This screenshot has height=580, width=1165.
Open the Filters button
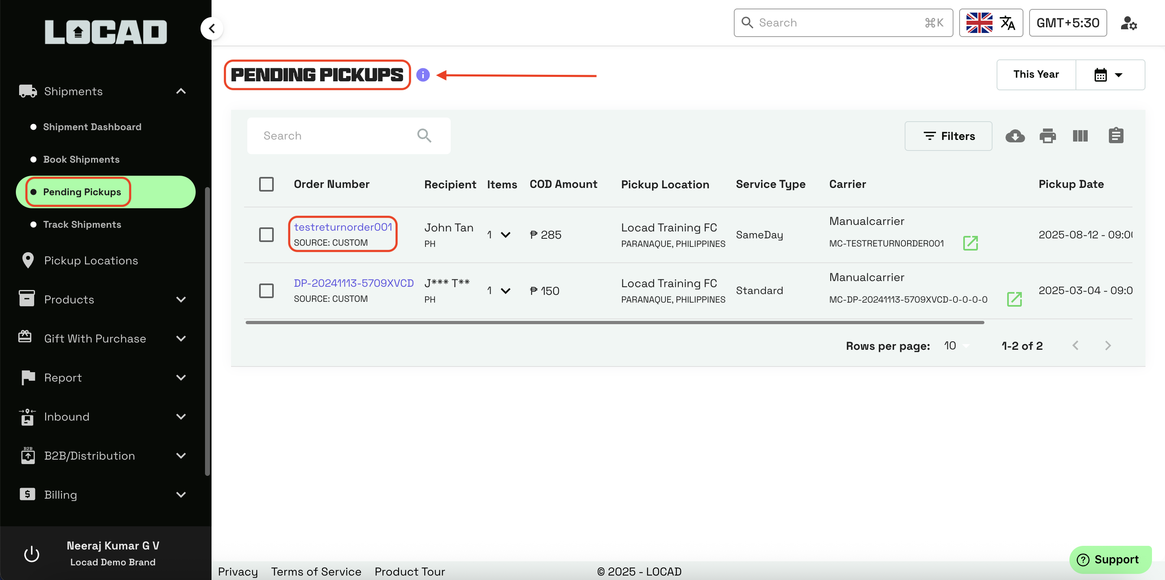tap(948, 135)
